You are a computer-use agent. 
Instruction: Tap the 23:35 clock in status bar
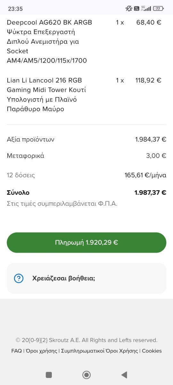click(15, 9)
